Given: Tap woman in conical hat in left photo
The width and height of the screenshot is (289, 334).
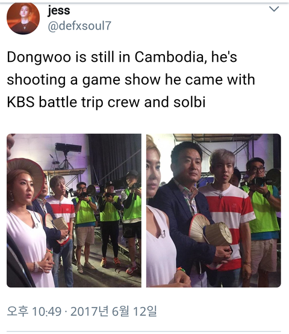Looking at the screenshot, I should (x=28, y=223).
